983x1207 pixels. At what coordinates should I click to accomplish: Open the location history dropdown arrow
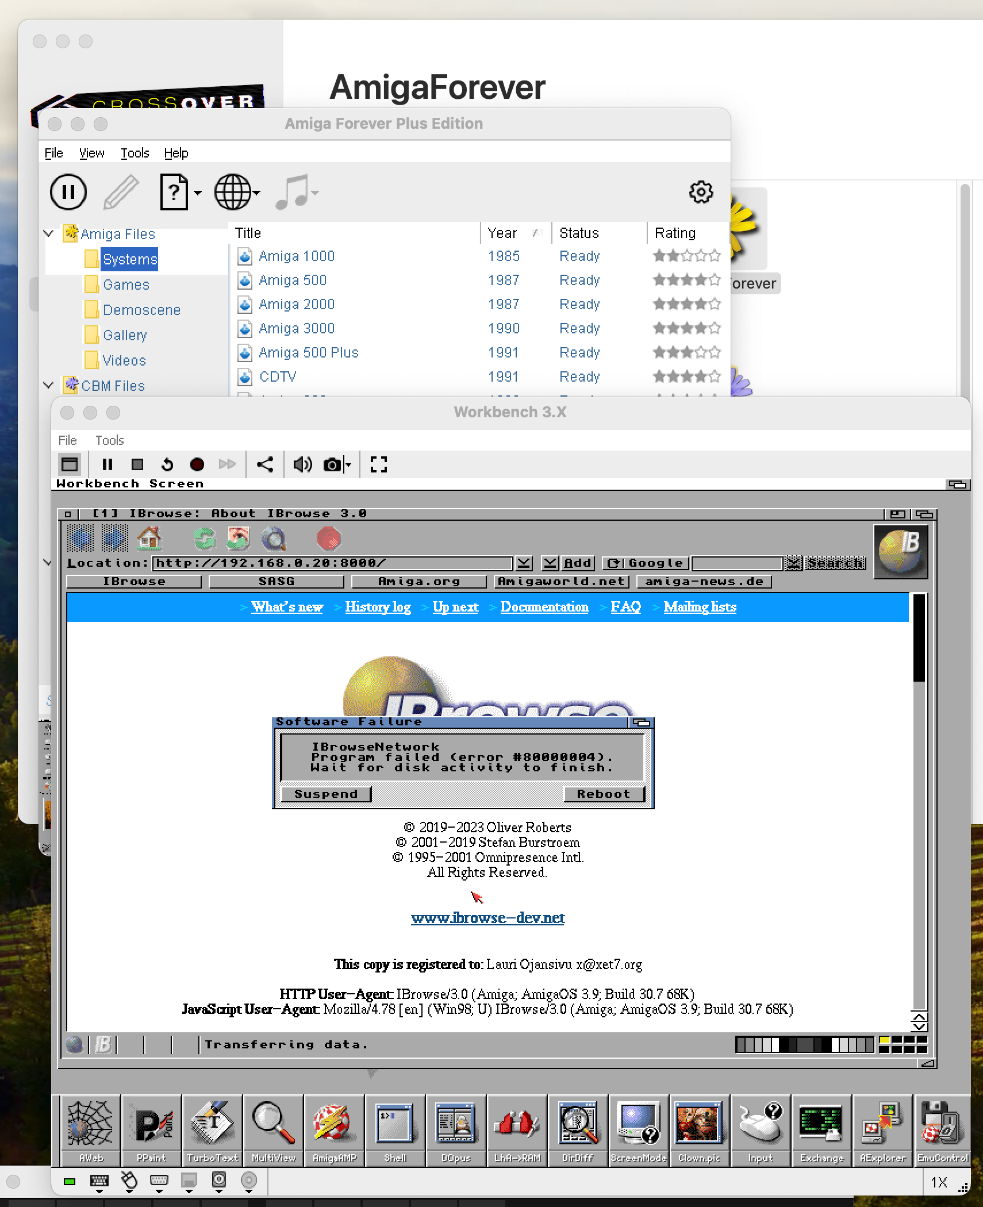(x=524, y=563)
